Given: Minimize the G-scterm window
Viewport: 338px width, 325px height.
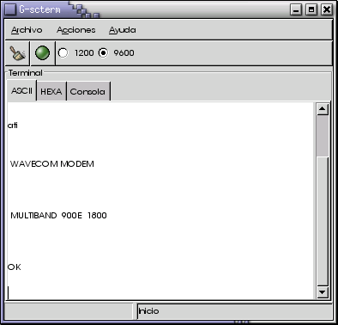Looking at the screenshot, I should pyautogui.click(x=296, y=9).
